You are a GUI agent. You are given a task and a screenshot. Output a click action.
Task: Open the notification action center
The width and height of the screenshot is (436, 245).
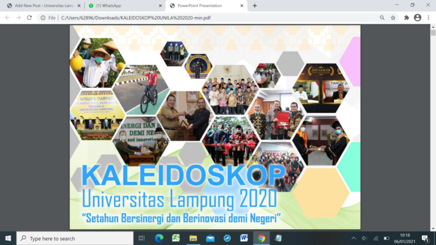tap(425, 238)
